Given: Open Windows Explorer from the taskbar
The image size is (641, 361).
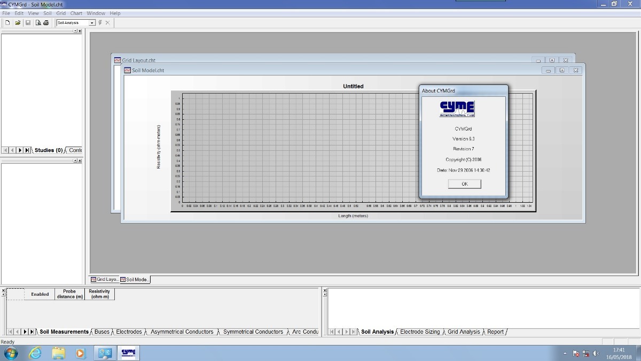Looking at the screenshot, I should 58,353.
